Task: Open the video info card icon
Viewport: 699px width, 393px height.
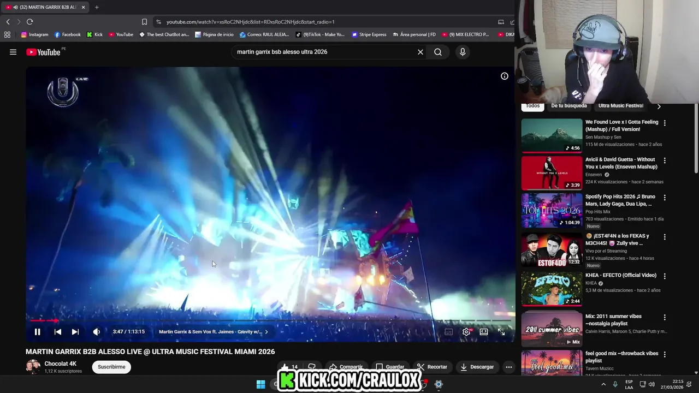Action: click(505, 76)
